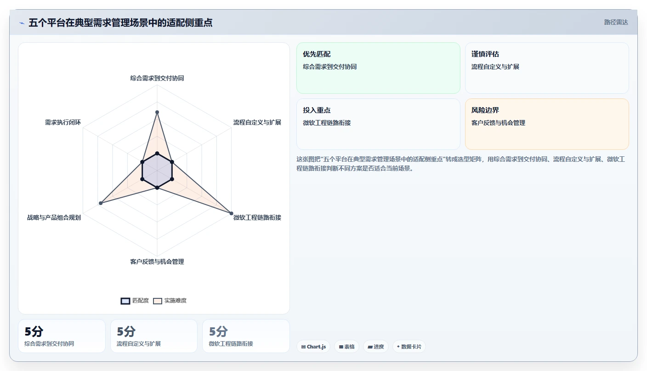The width and height of the screenshot is (647, 371).
Task: Click the 流程自定义与扩展 radar axis label
Action: coord(257,122)
